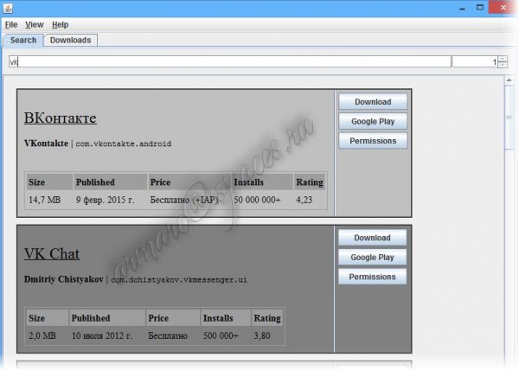
Task: Click the 3,80 rating value
Action: tap(262, 336)
